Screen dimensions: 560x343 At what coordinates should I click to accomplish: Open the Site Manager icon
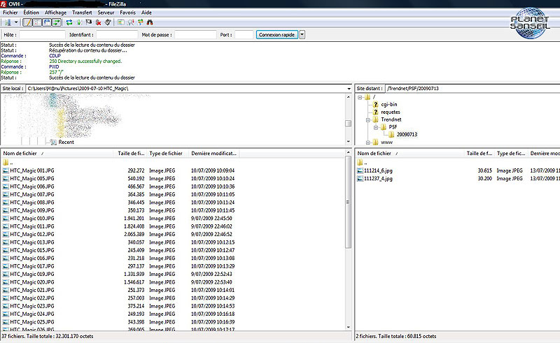(8, 22)
